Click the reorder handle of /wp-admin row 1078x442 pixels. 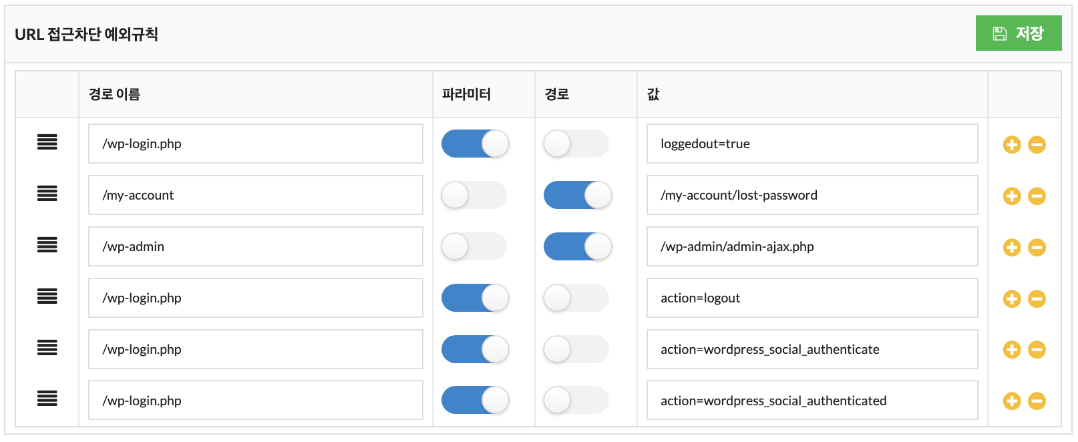pyautogui.click(x=47, y=244)
